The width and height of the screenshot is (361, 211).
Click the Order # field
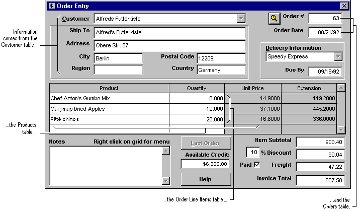pos(325,19)
